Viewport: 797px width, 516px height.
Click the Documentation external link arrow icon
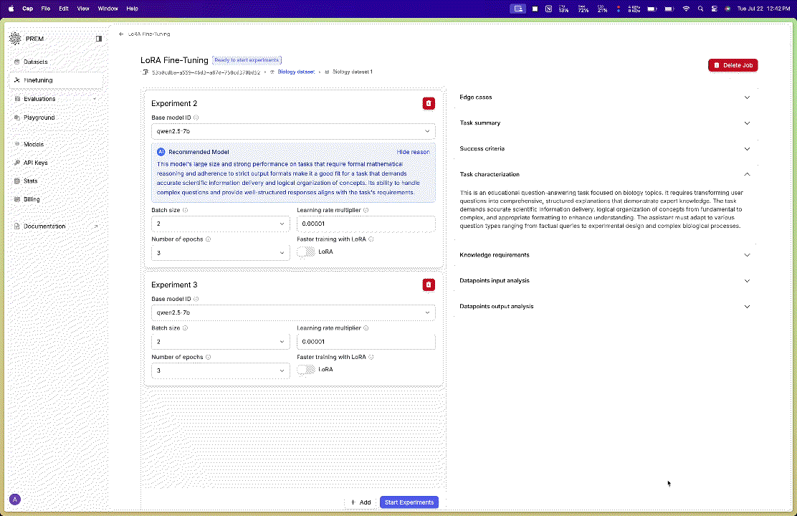coord(95,226)
